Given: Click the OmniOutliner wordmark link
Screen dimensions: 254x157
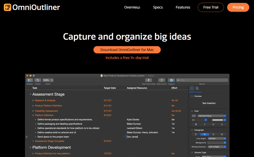Looking at the screenshot, I should click(36, 7).
